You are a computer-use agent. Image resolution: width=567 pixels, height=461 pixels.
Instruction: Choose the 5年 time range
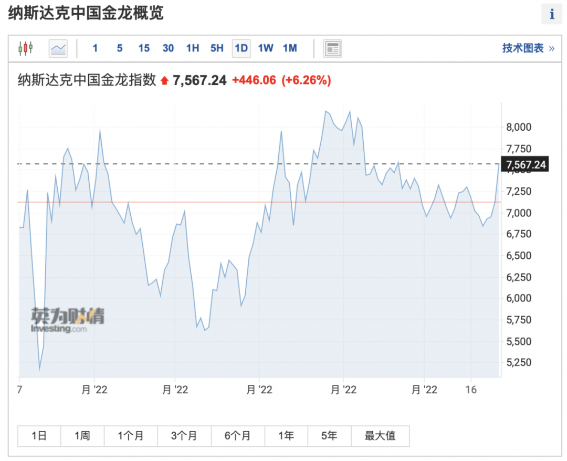point(329,436)
